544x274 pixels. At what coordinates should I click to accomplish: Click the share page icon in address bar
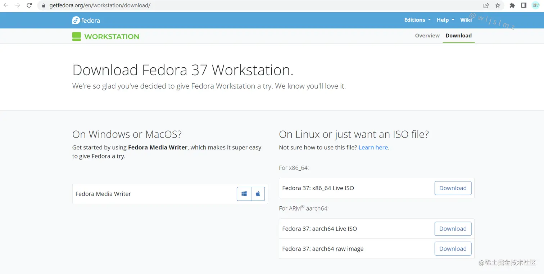(x=486, y=5)
